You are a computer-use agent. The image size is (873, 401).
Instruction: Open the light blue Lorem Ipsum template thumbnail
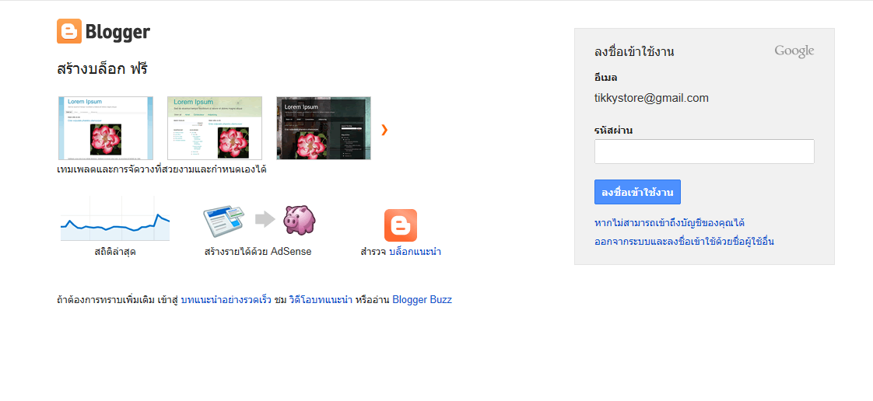(x=106, y=128)
